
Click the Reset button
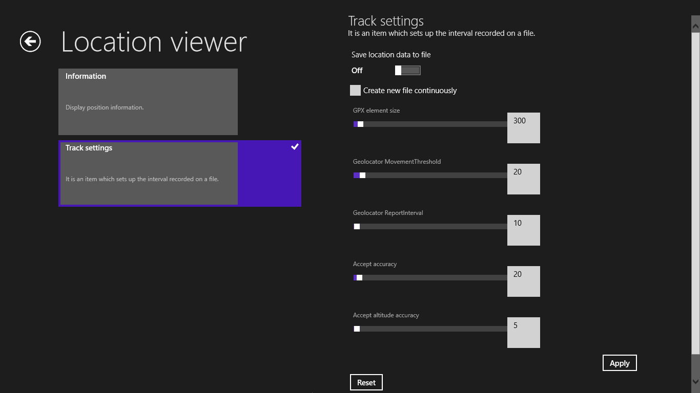click(x=366, y=382)
